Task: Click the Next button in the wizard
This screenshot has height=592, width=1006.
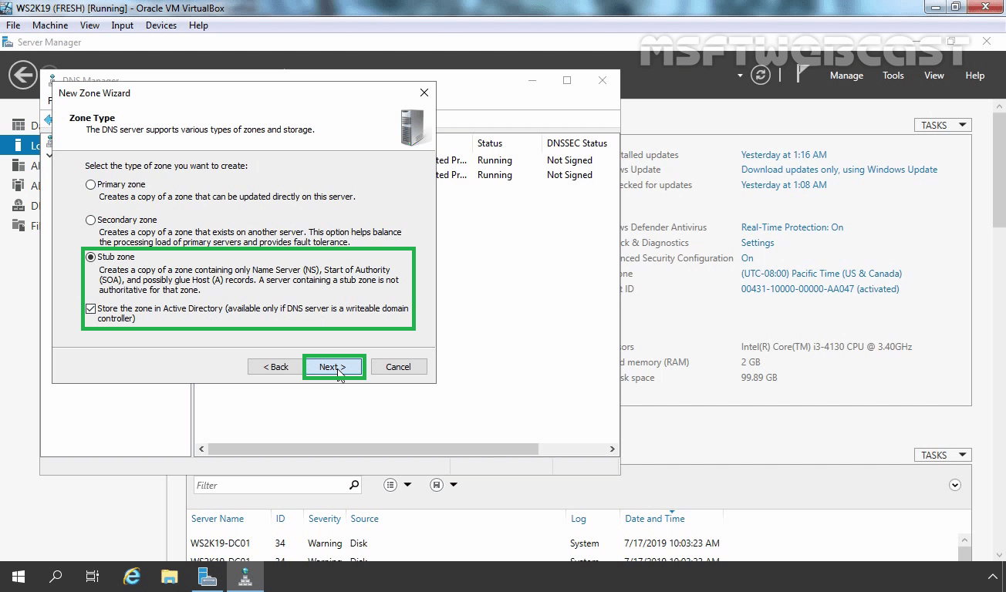Action: point(332,367)
